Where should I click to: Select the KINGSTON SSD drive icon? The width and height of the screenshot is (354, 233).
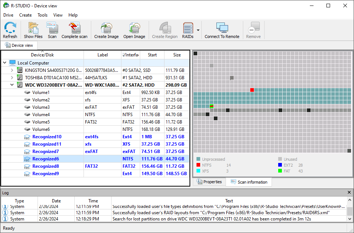click(x=20, y=70)
